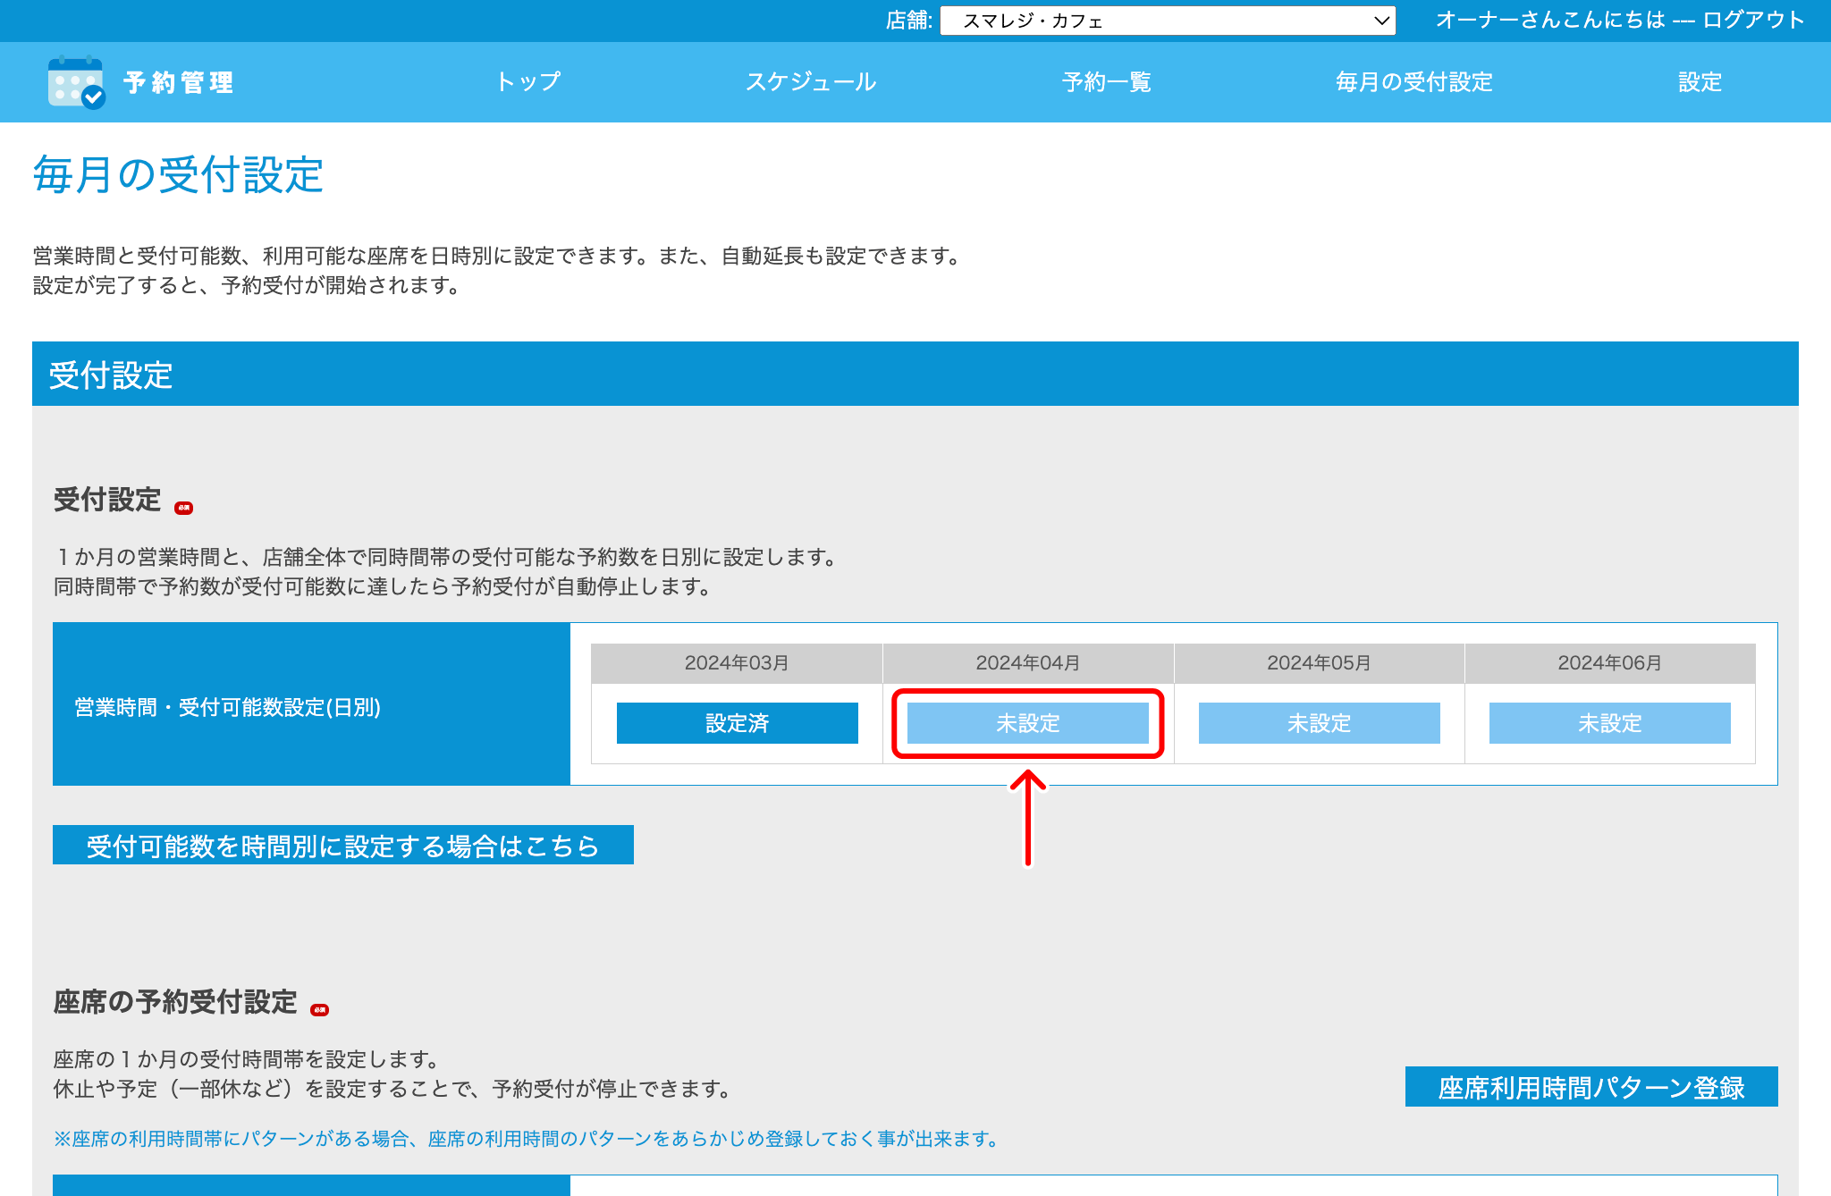The height and width of the screenshot is (1196, 1831).
Task: Click 未設定 button under 2024年06月
Action: pos(1609,723)
